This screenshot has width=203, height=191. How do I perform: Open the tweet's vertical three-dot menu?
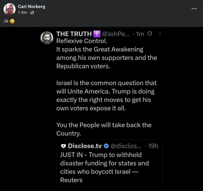pyautogui.click(x=160, y=34)
